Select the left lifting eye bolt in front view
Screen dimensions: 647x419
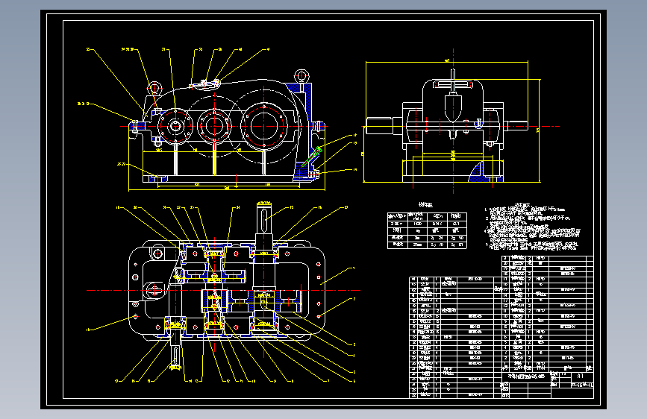154,88
